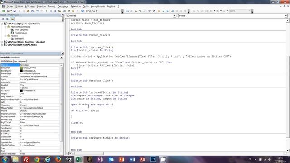Open the Outils menu
290x163 pixels.
coord(86,6)
